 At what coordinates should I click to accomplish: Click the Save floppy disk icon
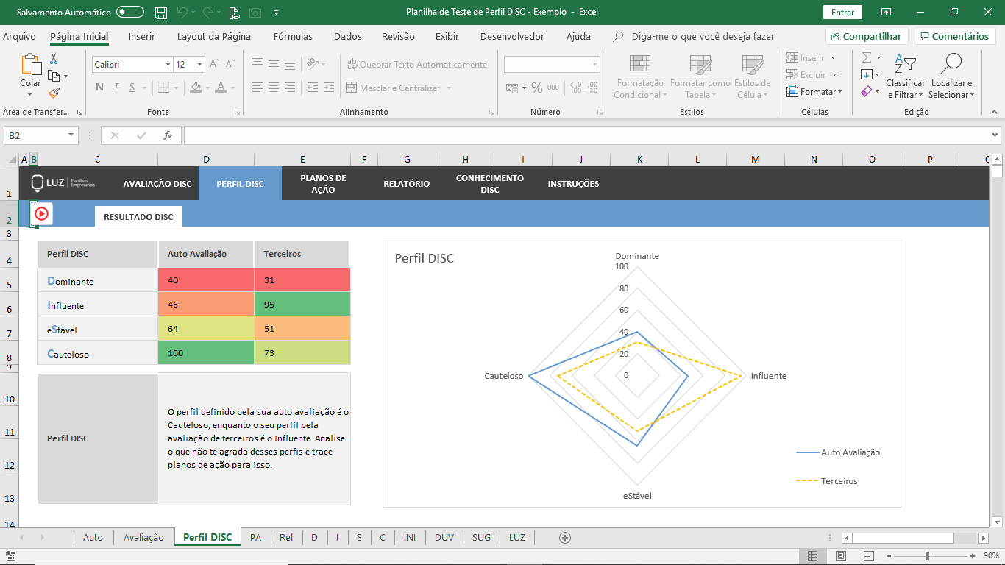tap(160, 13)
